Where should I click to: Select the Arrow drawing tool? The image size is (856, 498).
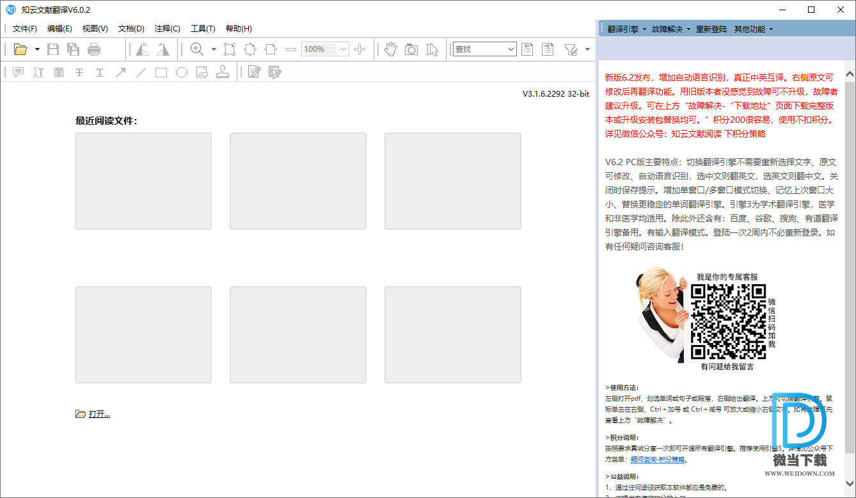[120, 72]
